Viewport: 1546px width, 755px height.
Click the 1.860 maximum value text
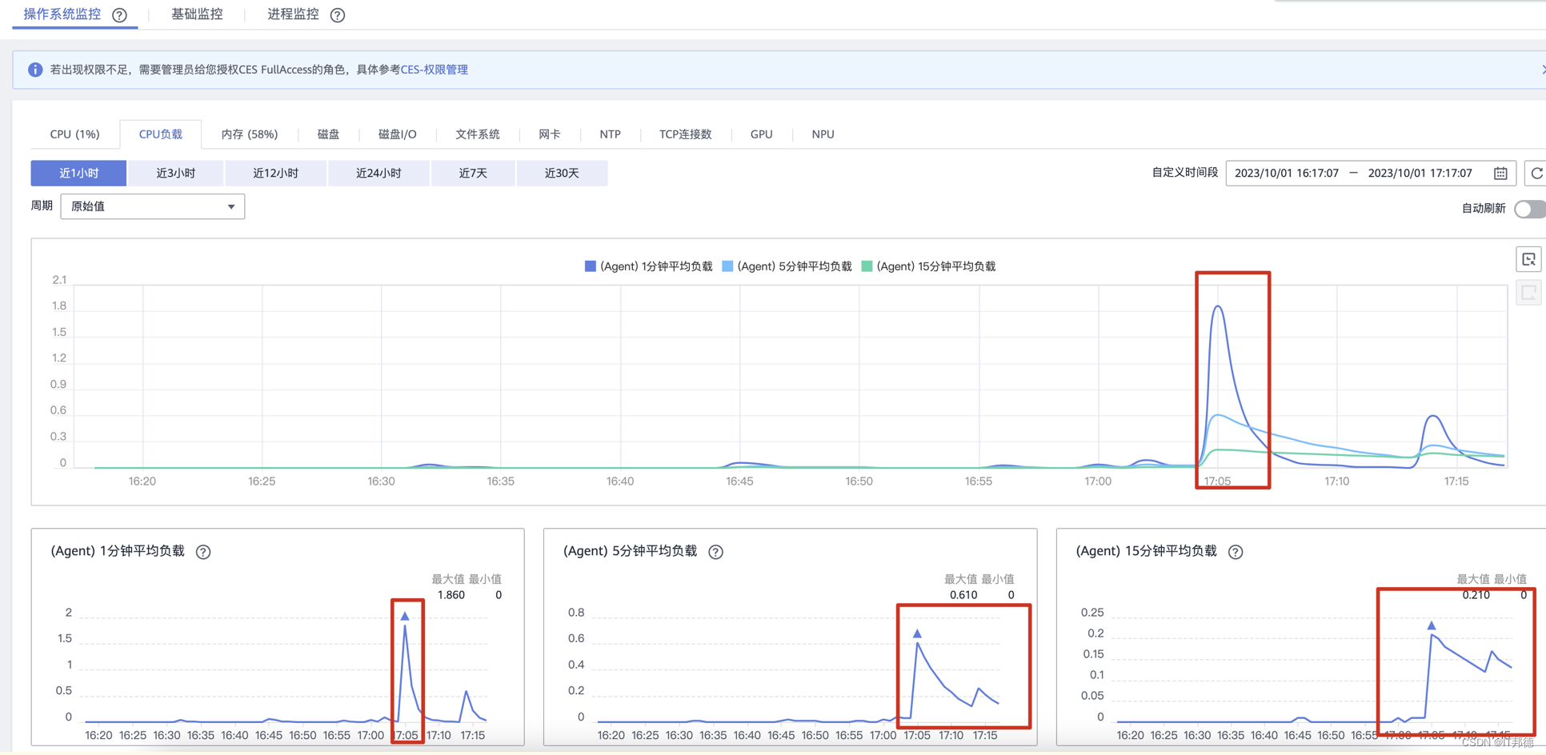point(451,595)
